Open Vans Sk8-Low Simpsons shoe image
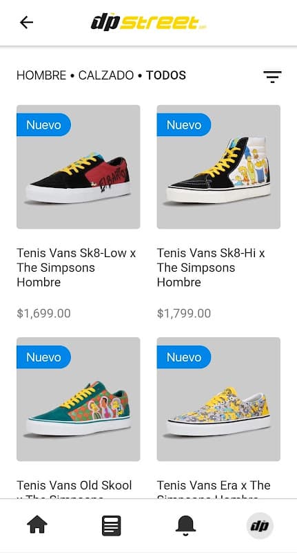This screenshot has width=297, height=553. [x=79, y=167]
